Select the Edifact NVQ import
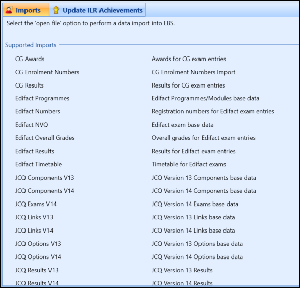 click(32, 125)
